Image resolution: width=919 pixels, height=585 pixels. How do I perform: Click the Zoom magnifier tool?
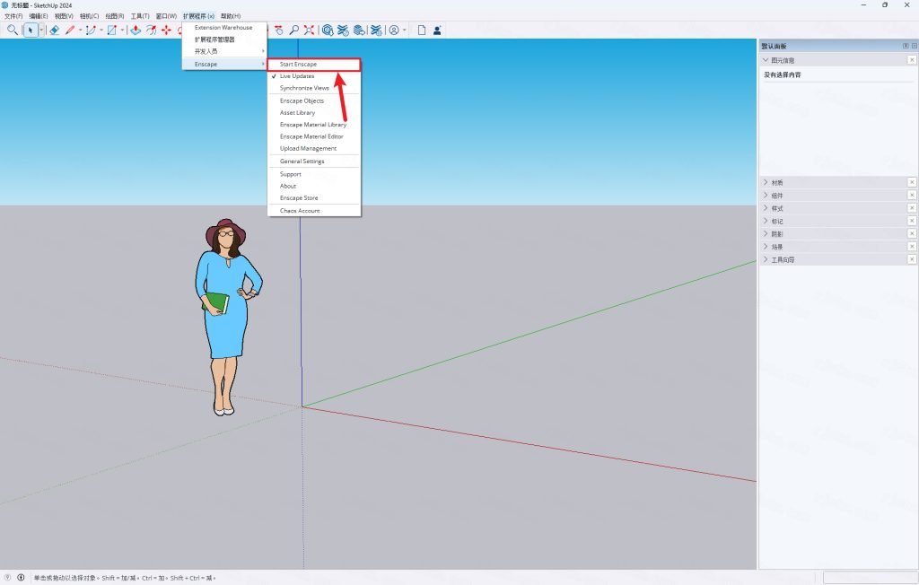(x=293, y=30)
